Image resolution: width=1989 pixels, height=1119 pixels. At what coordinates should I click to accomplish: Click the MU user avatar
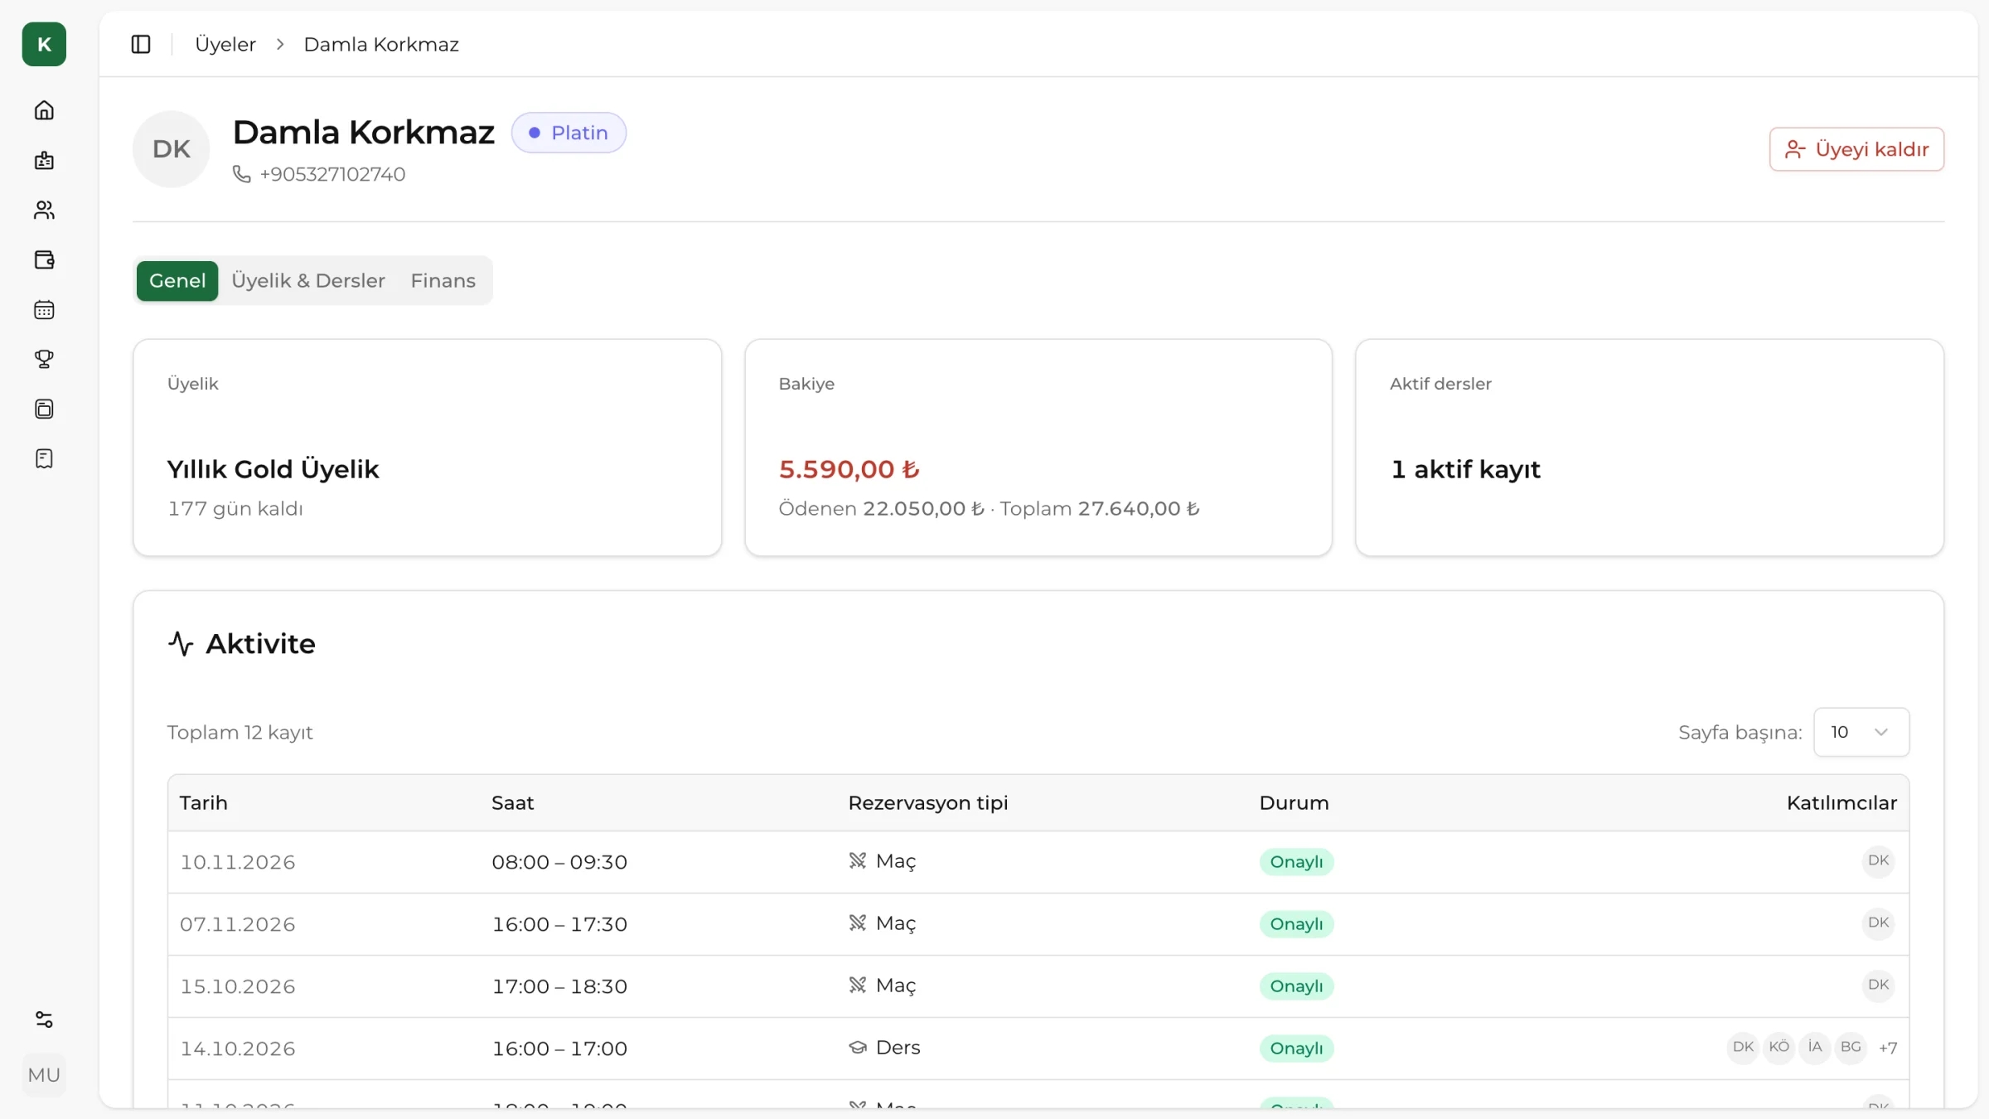(x=44, y=1075)
